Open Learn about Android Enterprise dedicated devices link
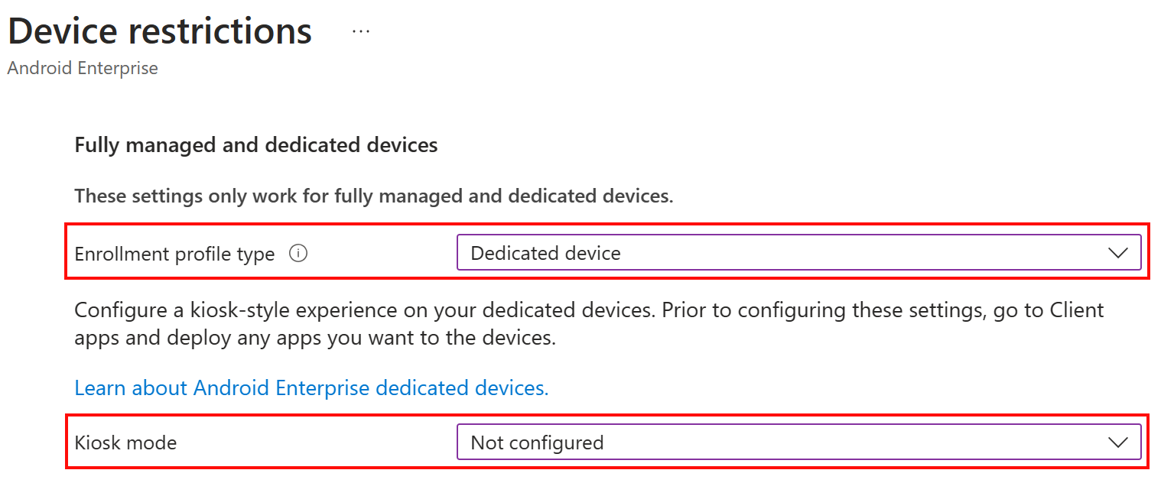This screenshot has width=1161, height=483. 311,387
